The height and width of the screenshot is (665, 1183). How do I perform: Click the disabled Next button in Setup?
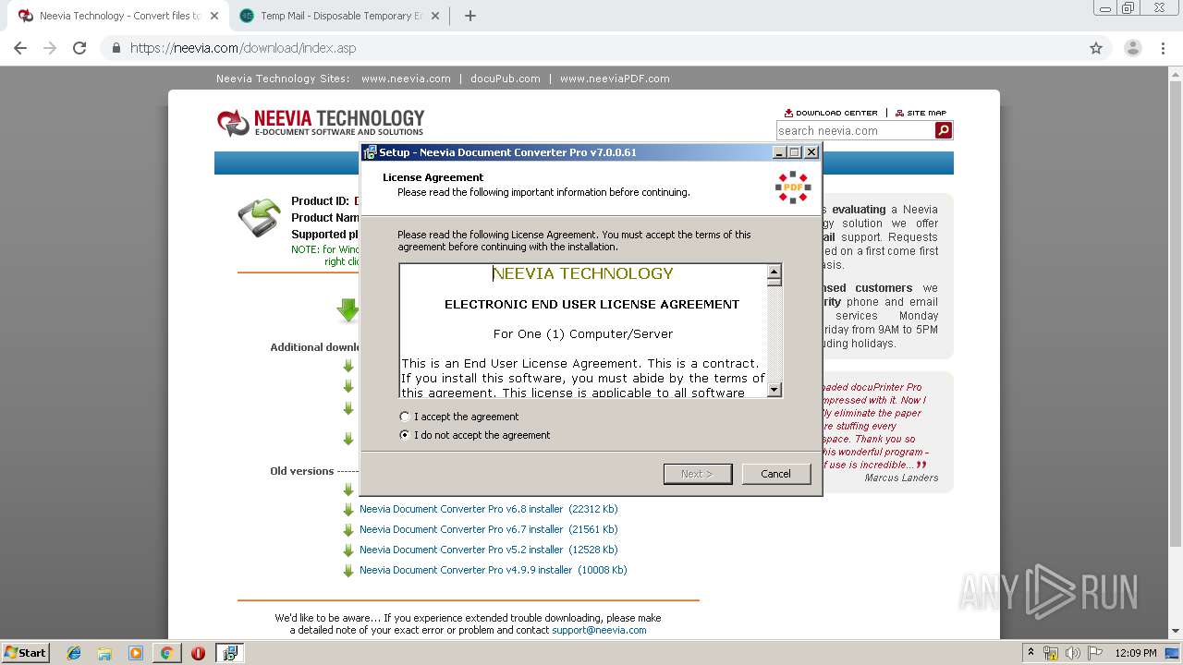[697, 474]
